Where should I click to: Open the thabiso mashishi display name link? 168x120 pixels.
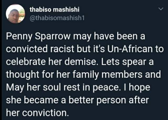(x=55, y=9)
